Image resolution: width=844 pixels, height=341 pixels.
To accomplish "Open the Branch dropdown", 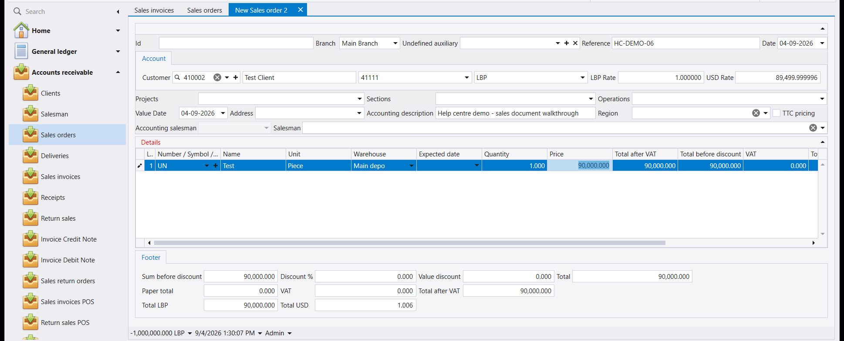I will pos(395,43).
